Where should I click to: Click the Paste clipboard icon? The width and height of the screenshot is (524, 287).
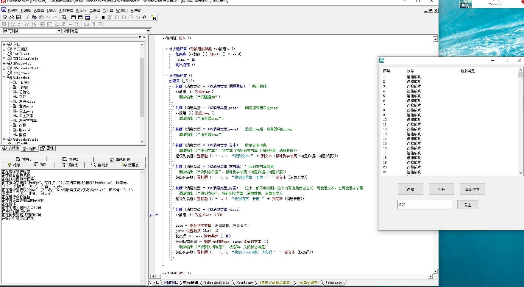[x=41, y=18]
